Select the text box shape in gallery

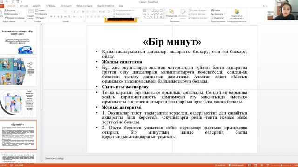(145, 10)
